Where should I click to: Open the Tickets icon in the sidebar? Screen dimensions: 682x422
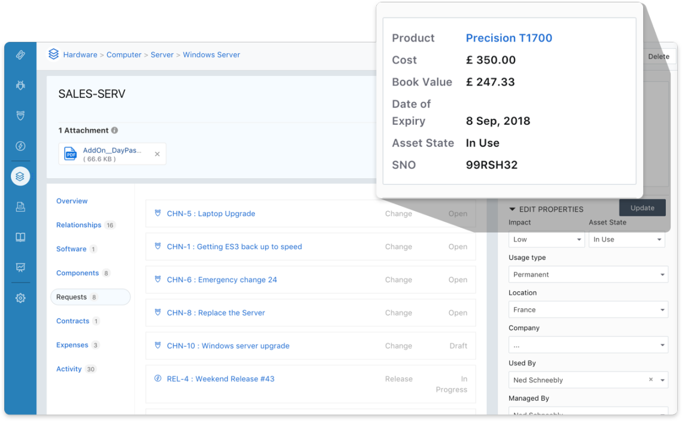20,55
